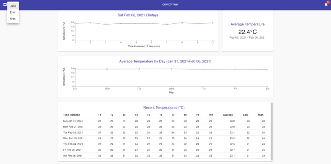Click the 'Low' column header
The image size is (331, 164).
pyautogui.click(x=246, y=115)
